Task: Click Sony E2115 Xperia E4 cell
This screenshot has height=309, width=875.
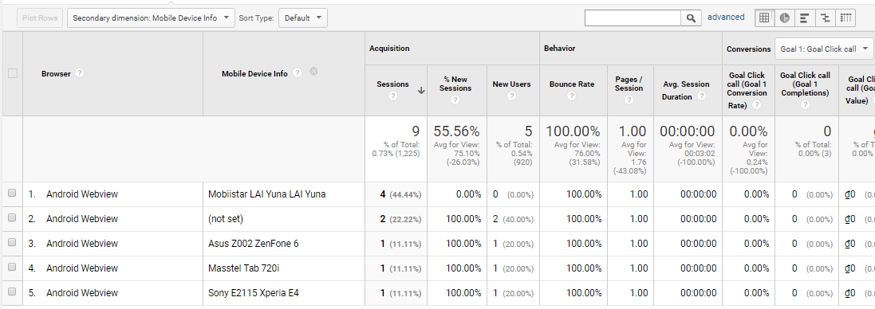Action: pyautogui.click(x=254, y=292)
